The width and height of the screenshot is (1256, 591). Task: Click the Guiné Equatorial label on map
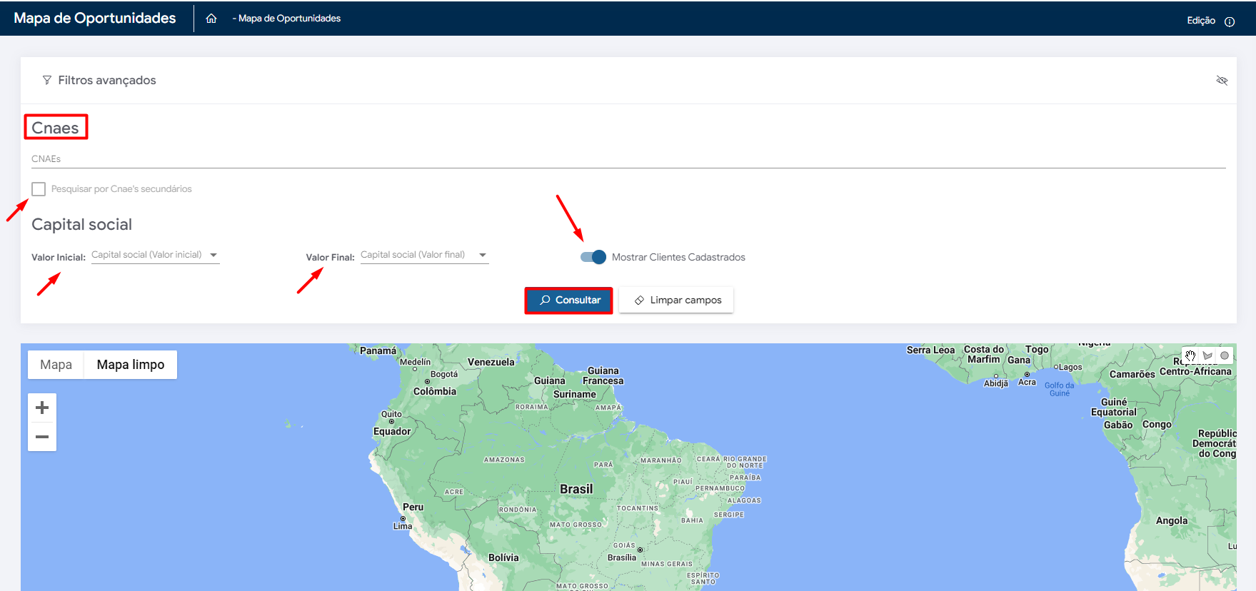(1114, 407)
